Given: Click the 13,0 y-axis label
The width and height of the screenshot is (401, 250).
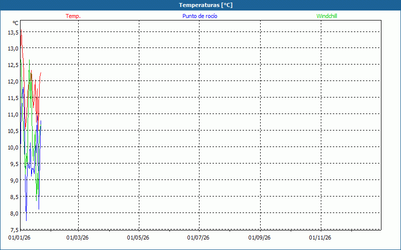Looking at the screenshot, I should point(13,48).
